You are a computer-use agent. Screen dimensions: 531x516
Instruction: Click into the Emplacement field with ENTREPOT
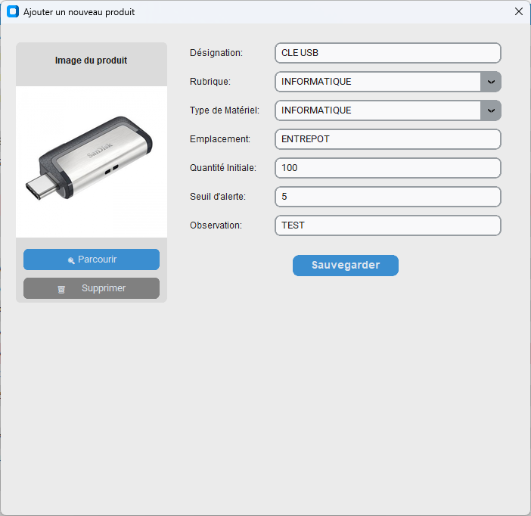coord(387,139)
